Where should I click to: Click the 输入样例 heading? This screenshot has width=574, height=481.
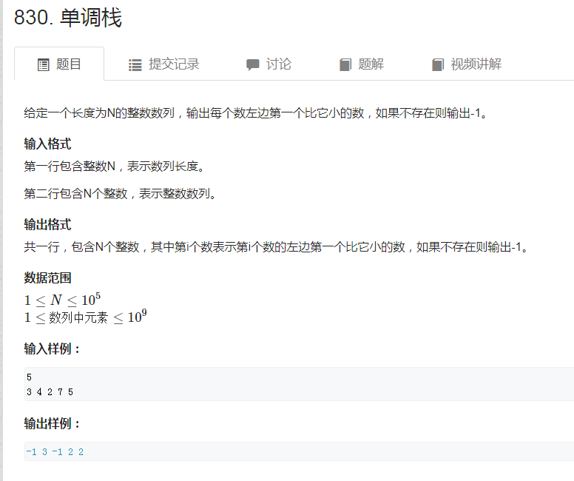pyautogui.click(x=52, y=349)
